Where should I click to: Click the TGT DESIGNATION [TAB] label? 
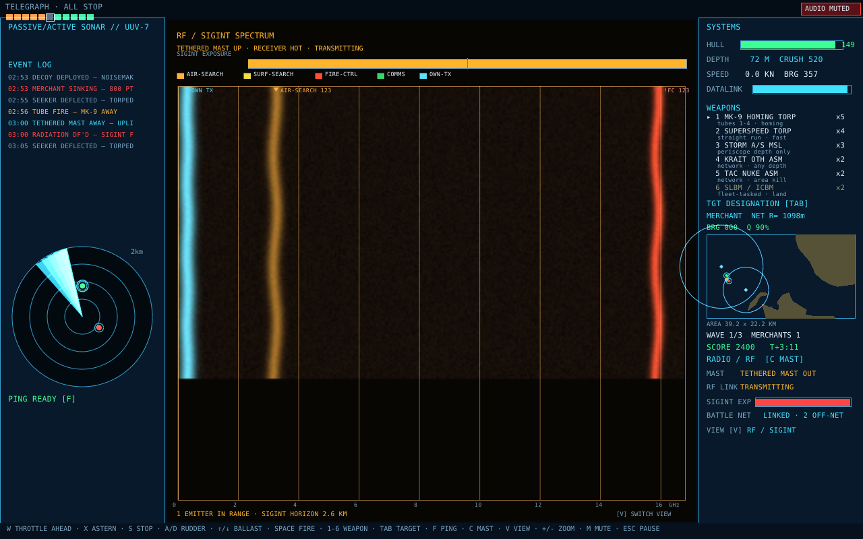click(x=757, y=203)
